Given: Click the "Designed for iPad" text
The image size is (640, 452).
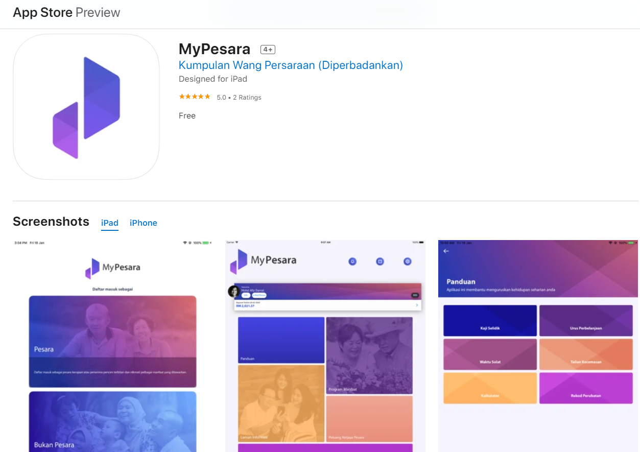Looking at the screenshot, I should point(213,79).
